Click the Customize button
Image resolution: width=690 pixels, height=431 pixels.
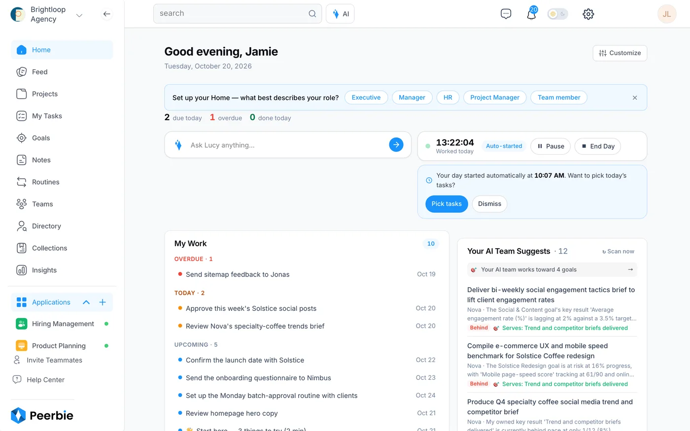pos(620,53)
